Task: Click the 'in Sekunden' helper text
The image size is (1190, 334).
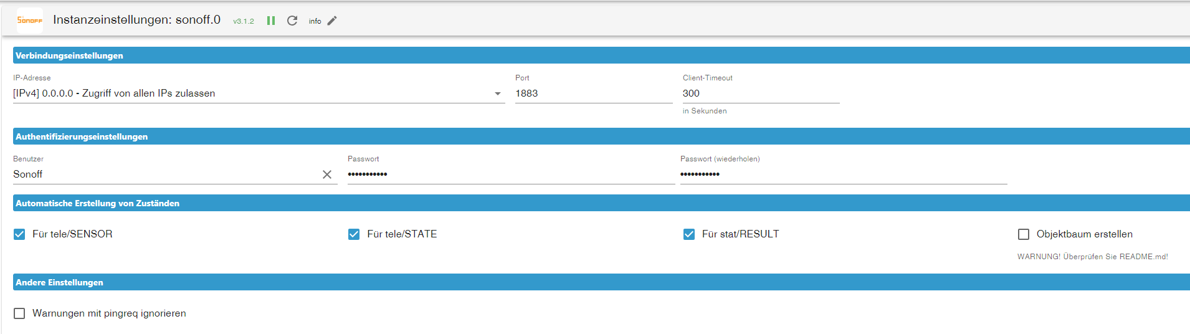Action: click(x=705, y=111)
